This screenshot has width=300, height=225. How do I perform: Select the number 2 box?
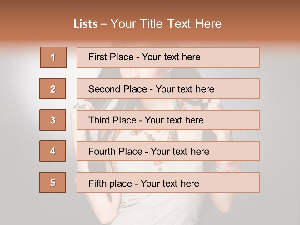tap(53, 89)
